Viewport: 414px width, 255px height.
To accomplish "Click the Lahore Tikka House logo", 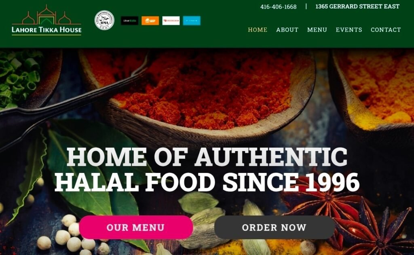I will pos(46,20).
